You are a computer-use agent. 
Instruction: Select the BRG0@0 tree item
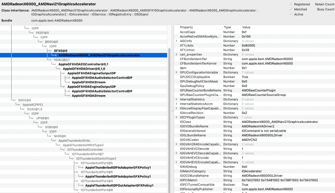(51, 42)
